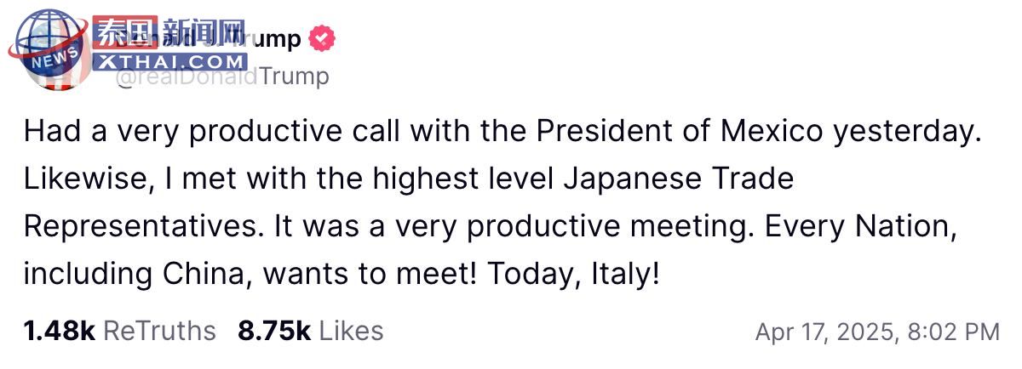1022x369 pixels.
Task: View the 1.48k ReTruths count
Action: (120, 331)
